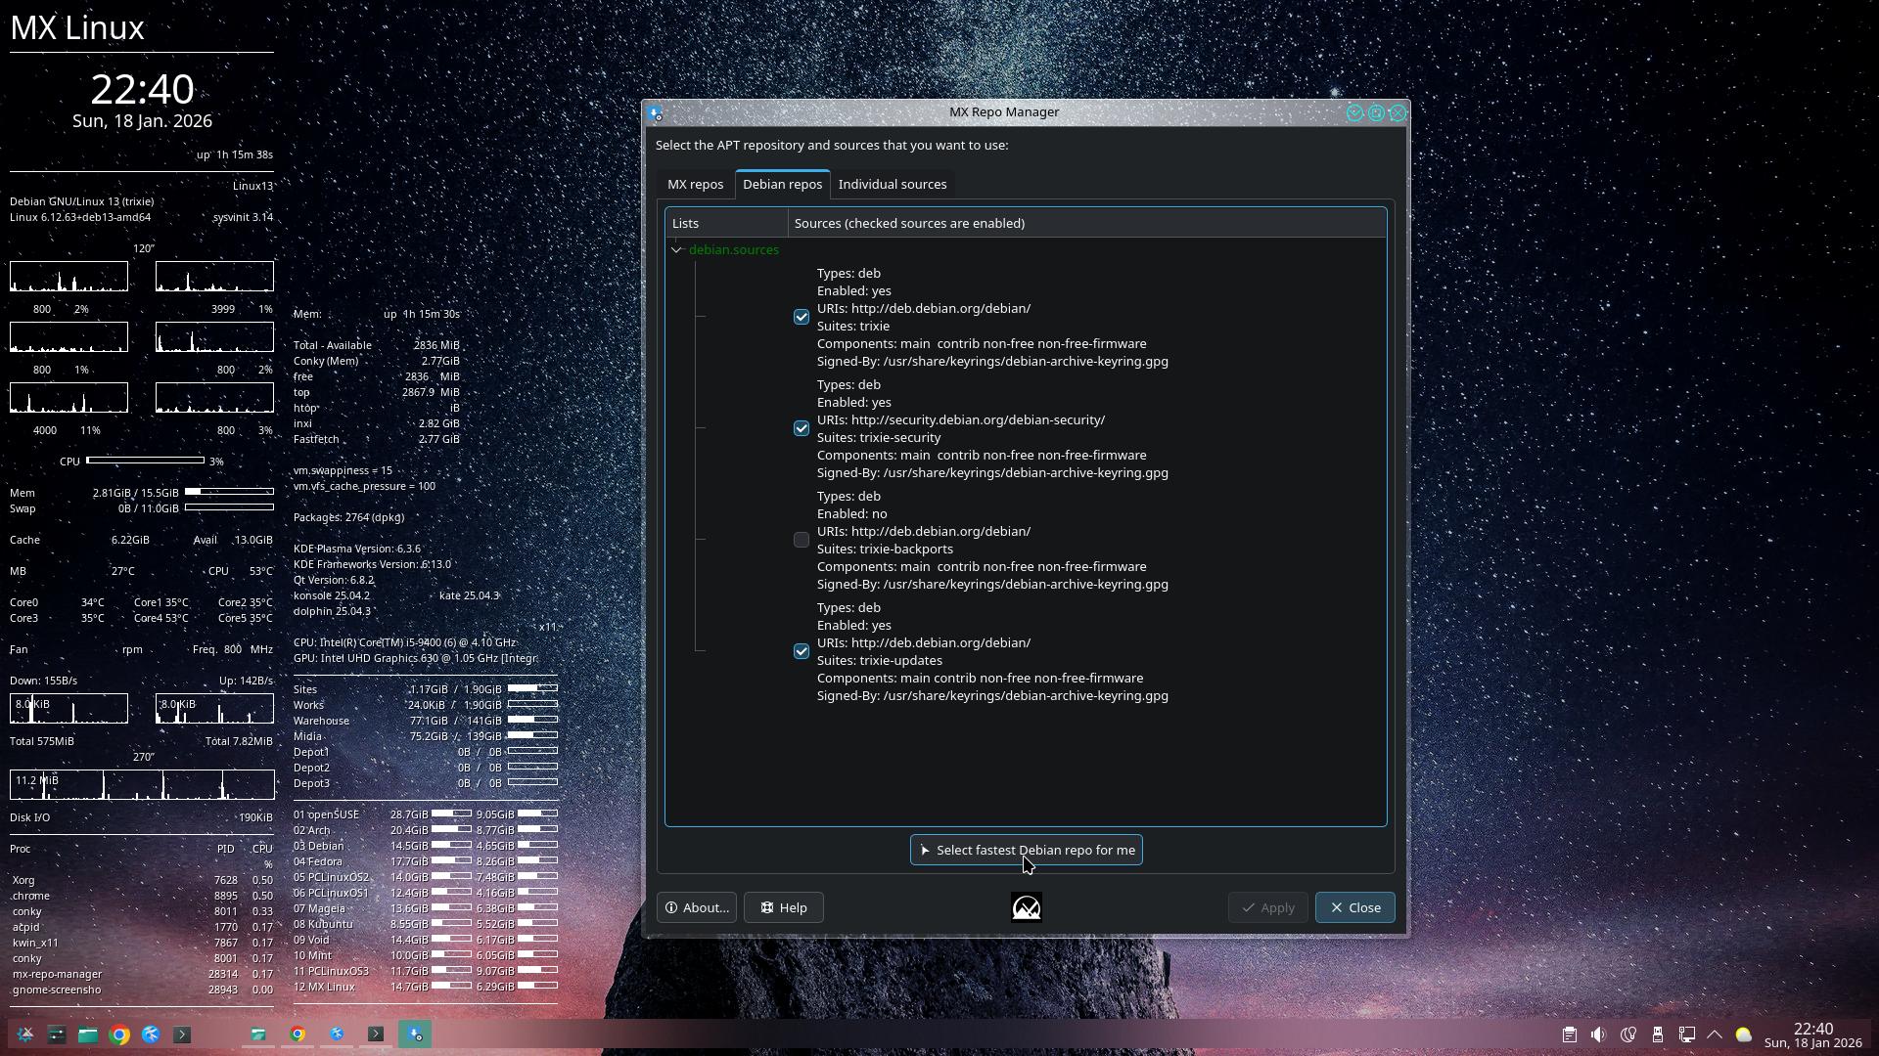Click the About button
The image size is (1879, 1056).
click(697, 908)
